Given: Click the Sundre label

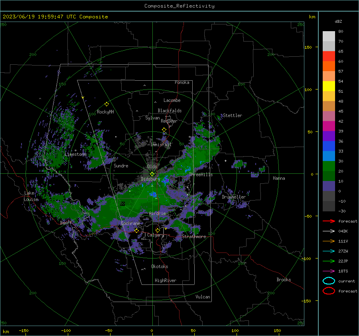Looking at the screenshot, I should 121,165.
